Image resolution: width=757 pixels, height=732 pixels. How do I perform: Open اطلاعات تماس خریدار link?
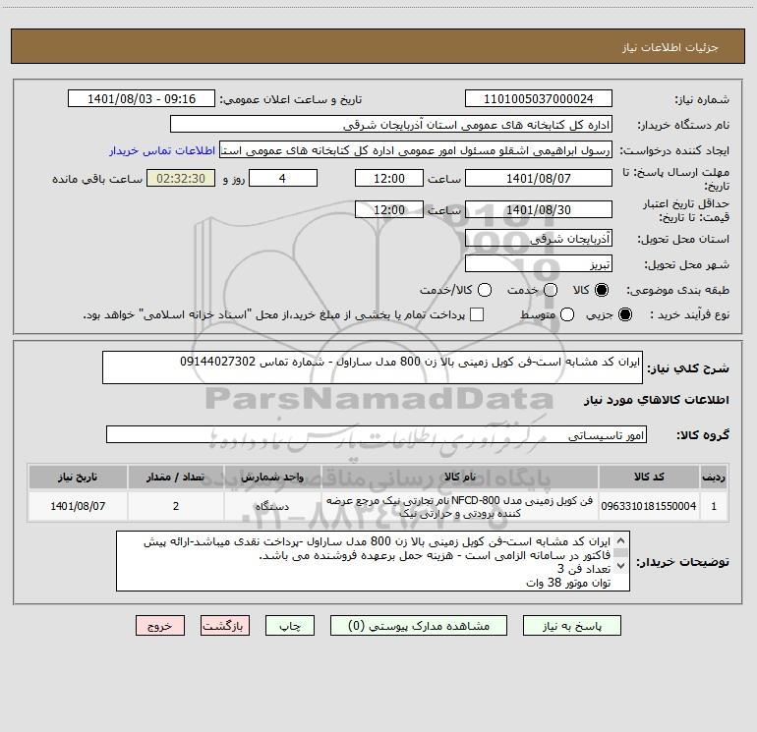pyautogui.click(x=162, y=150)
